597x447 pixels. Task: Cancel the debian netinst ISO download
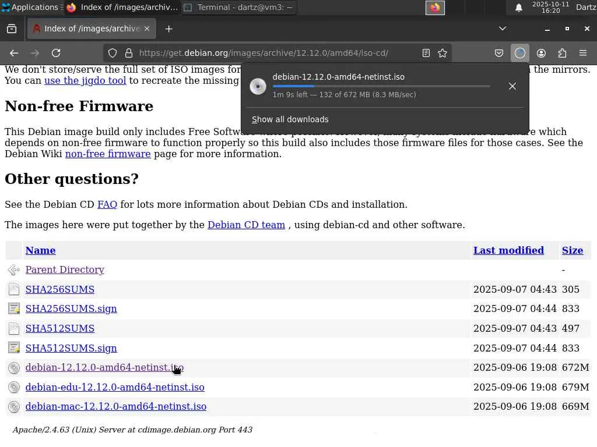(x=512, y=86)
